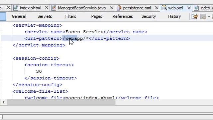The height and width of the screenshot is (120, 213).
Task: Open the dropdown arrow beside the greyed toolbar icon
Action: click(209, 17)
